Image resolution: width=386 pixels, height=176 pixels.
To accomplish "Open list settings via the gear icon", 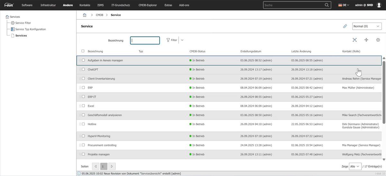I will pos(378,40).
